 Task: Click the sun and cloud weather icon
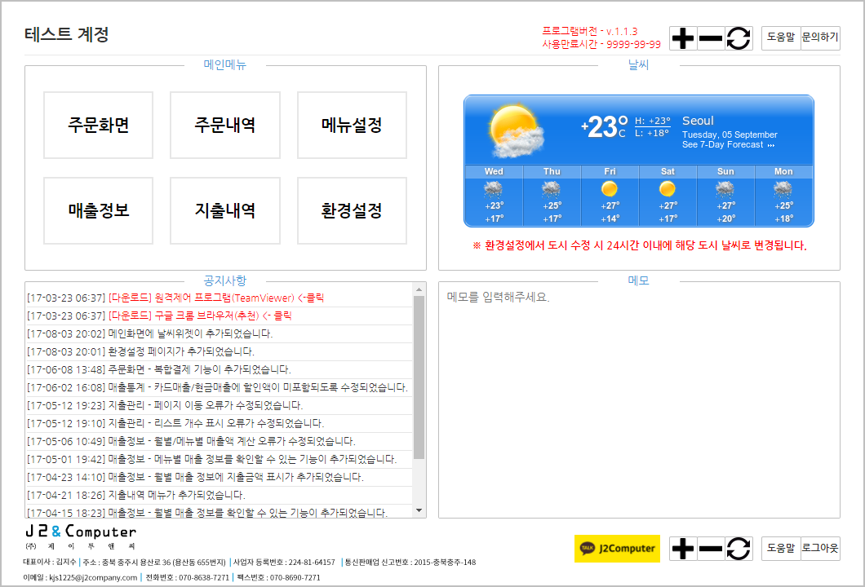click(516, 131)
